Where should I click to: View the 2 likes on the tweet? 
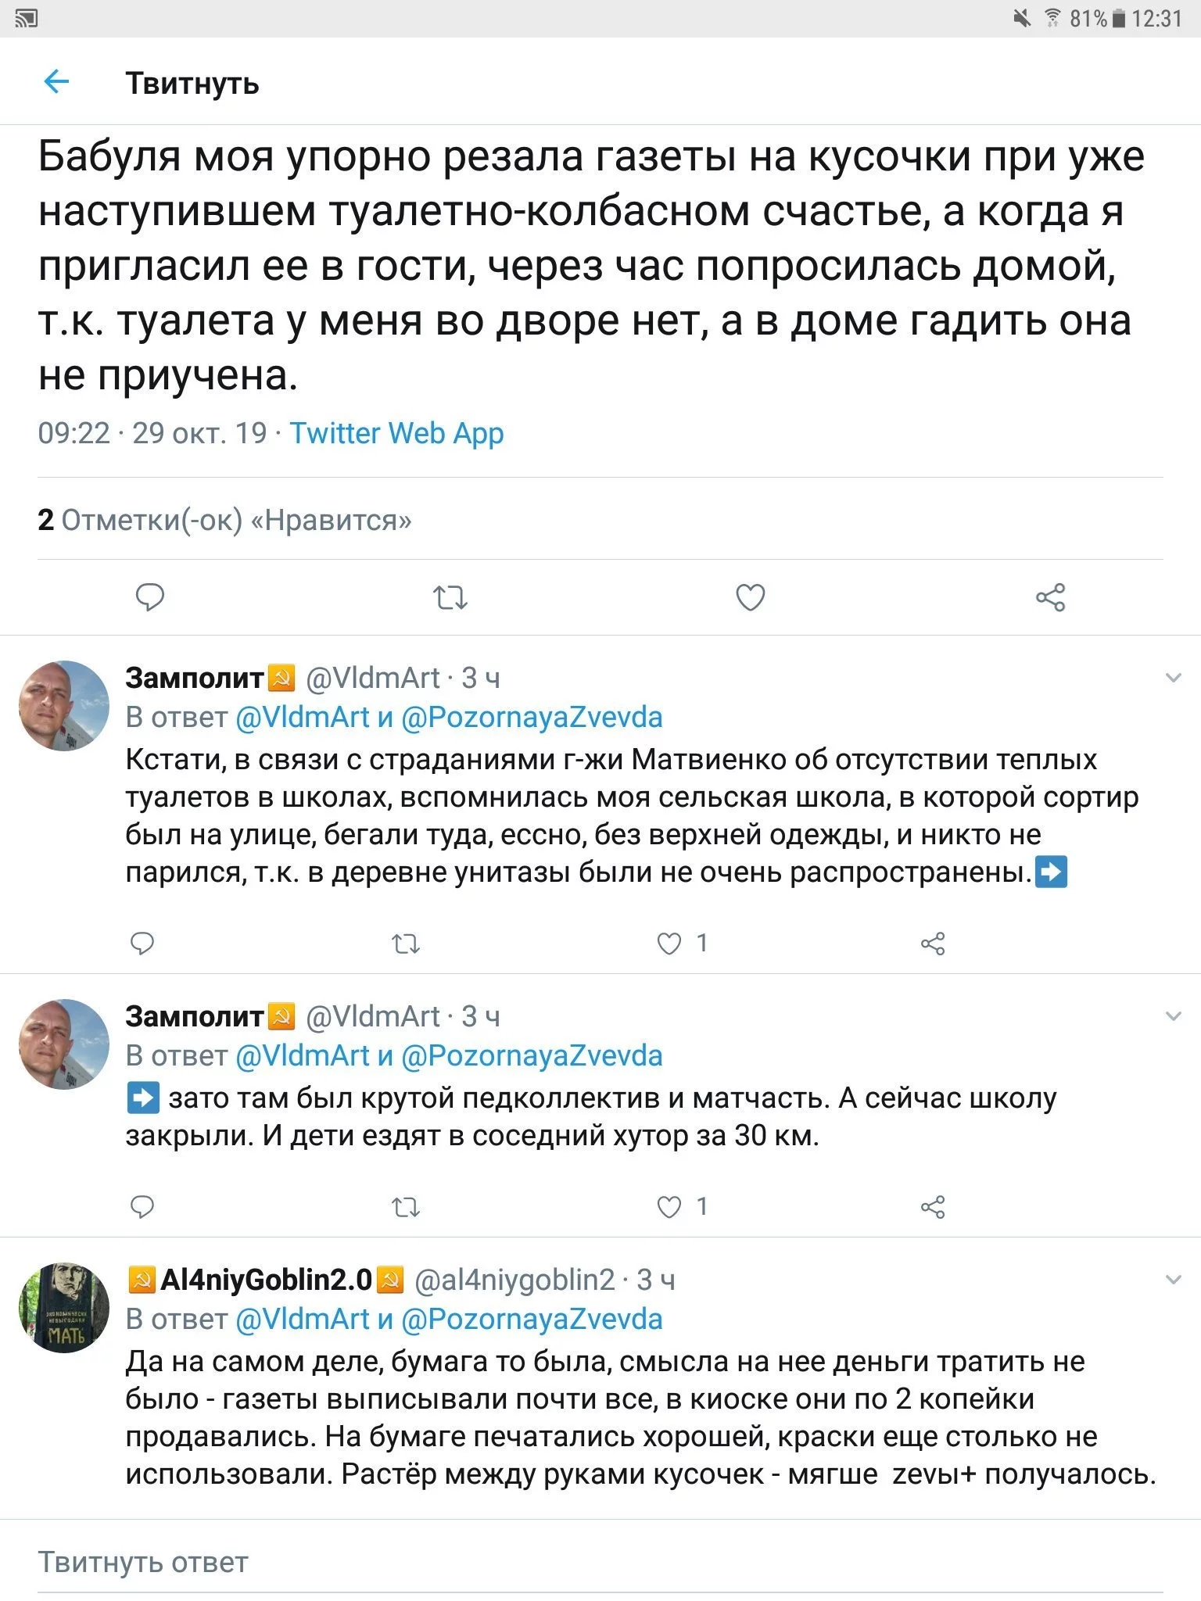coord(224,520)
